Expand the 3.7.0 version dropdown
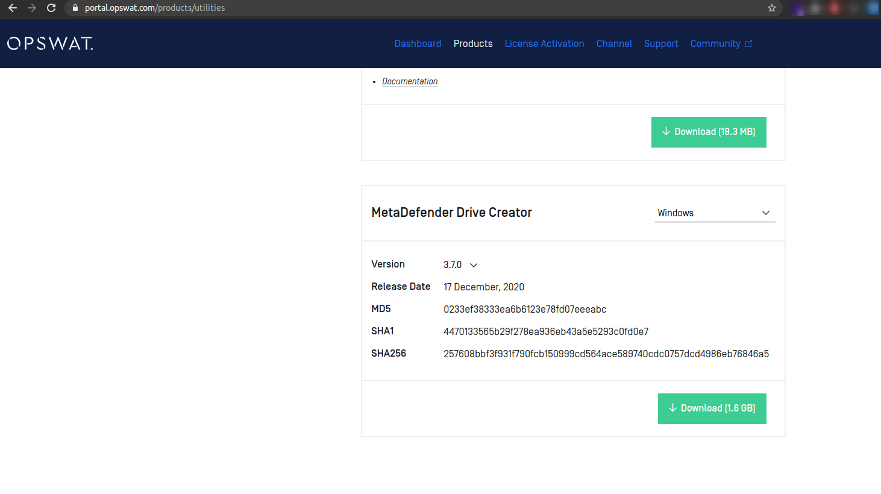This screenshot has height=494, width=881. pyautogui.click(x=460, y=265)
